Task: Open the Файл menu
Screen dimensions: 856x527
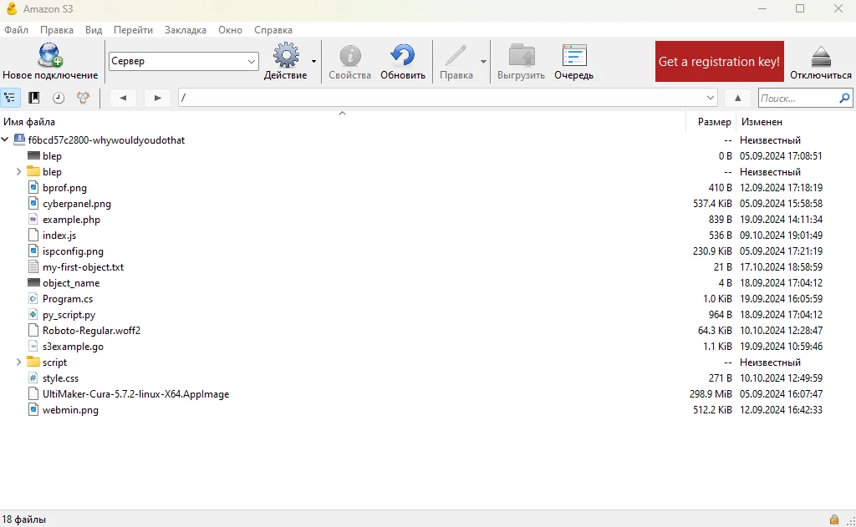Action: point(16,30)
